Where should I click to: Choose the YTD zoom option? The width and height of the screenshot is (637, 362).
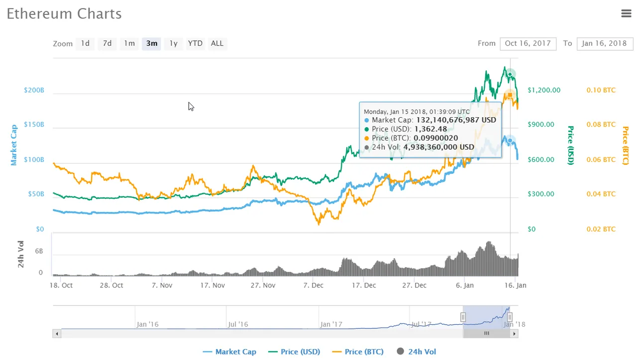pyautogui.click(x=195, y=44)
